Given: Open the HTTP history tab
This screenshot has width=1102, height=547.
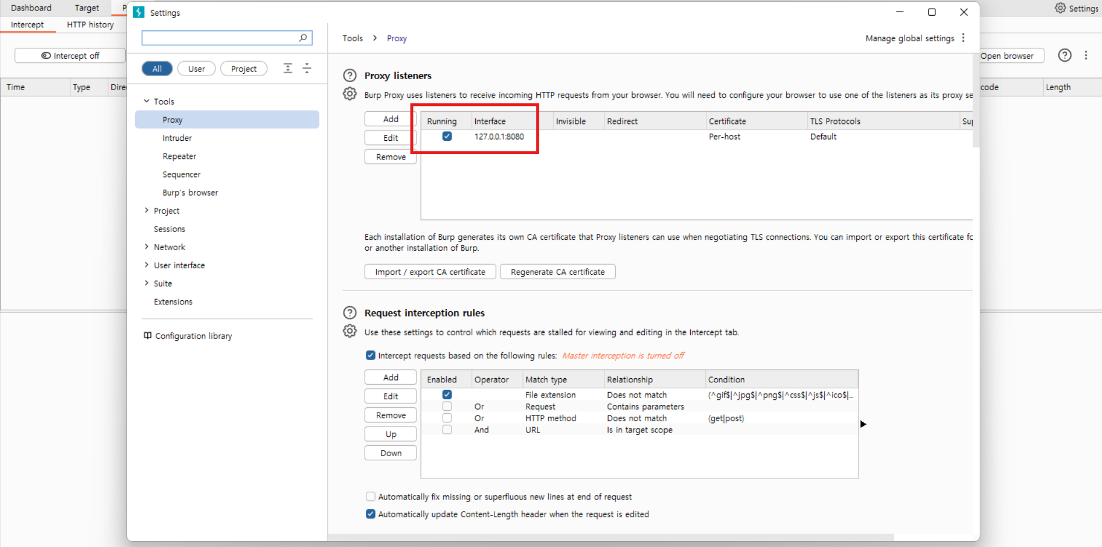Looking at the screenshot, I should click(x=90, y=24).
